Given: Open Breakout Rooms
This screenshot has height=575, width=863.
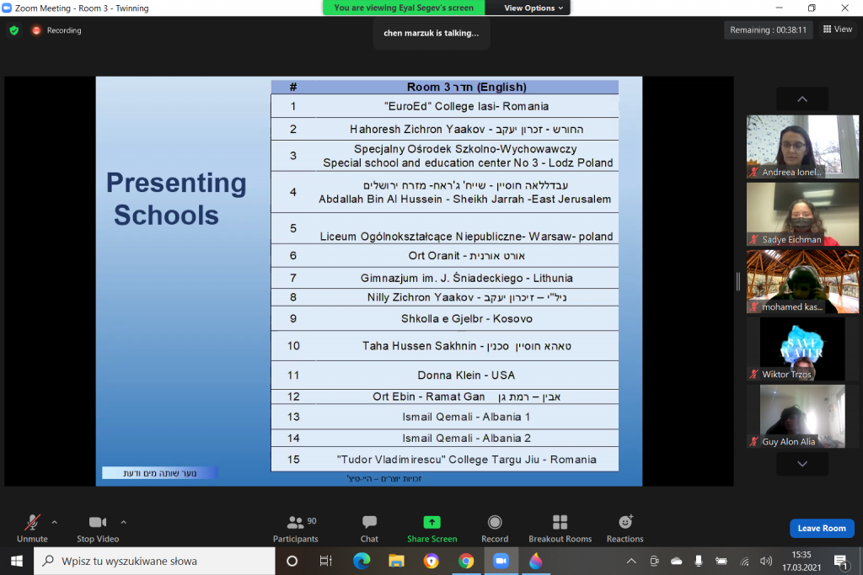Looking at the screenshot, I should point(560,528).
